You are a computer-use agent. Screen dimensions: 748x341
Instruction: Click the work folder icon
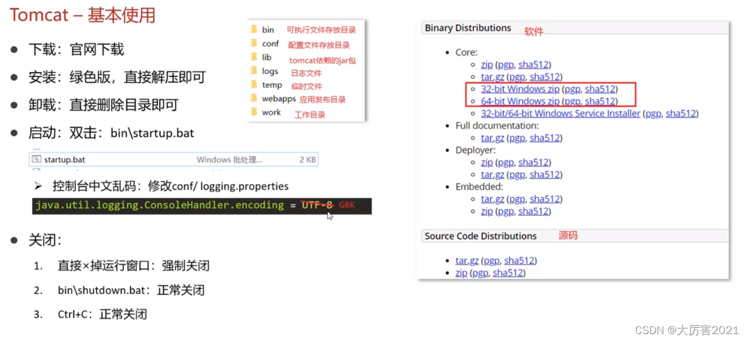(253, 113)
